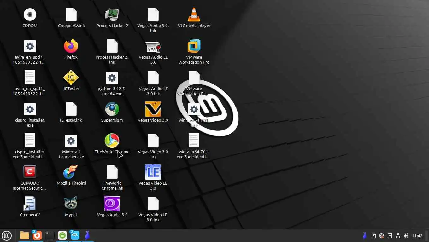Screen dimensions: 429x242
Task: Open the CDROM desktop icon
Action: point(30,14)
